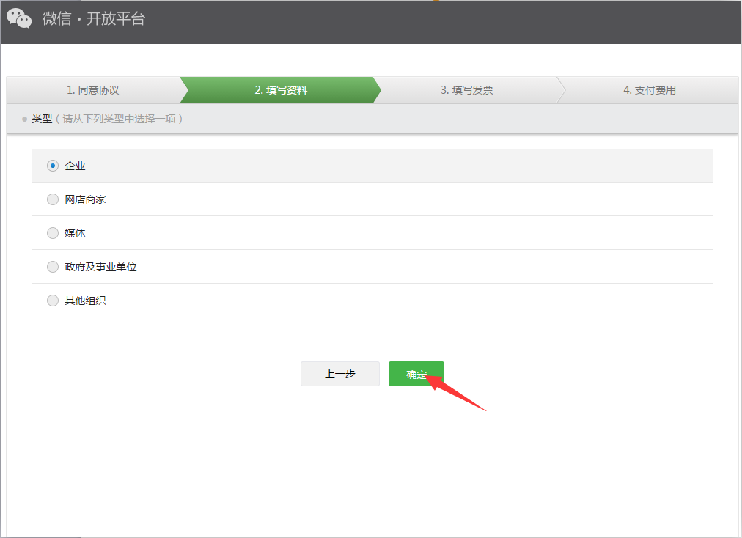742x538 pixels.
Task: Open step 3. 填写发票
Action: pos(466,90)
